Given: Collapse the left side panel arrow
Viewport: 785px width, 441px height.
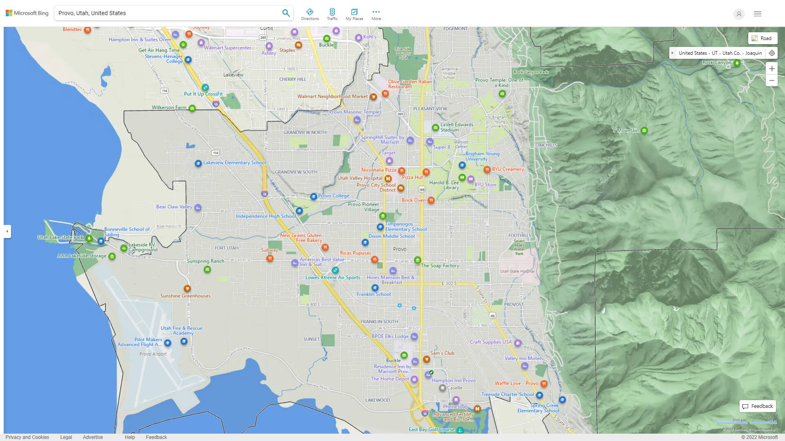Looking at the screenshot, I should [7, 232].
